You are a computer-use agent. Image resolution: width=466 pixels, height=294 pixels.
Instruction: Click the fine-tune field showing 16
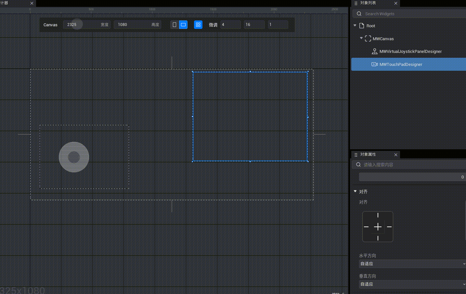[254, 25]
